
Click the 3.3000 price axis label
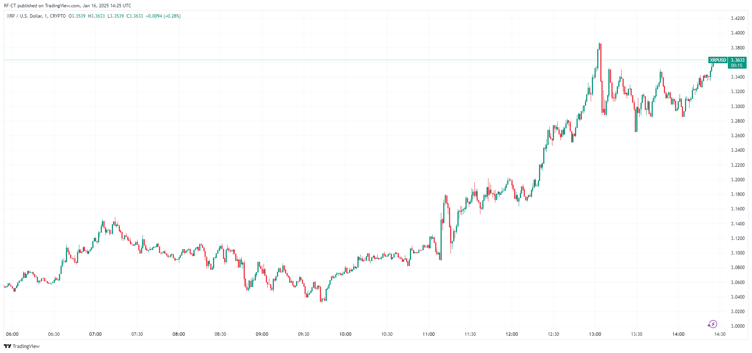click(737, 107)
